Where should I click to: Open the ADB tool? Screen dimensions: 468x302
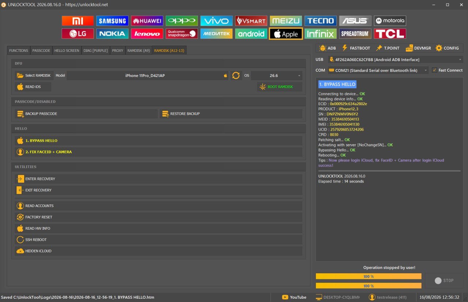tap(328, 48)
